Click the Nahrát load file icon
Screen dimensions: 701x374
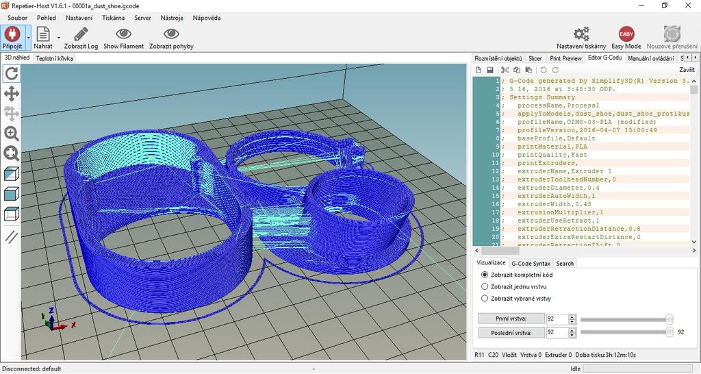(43, 34)
